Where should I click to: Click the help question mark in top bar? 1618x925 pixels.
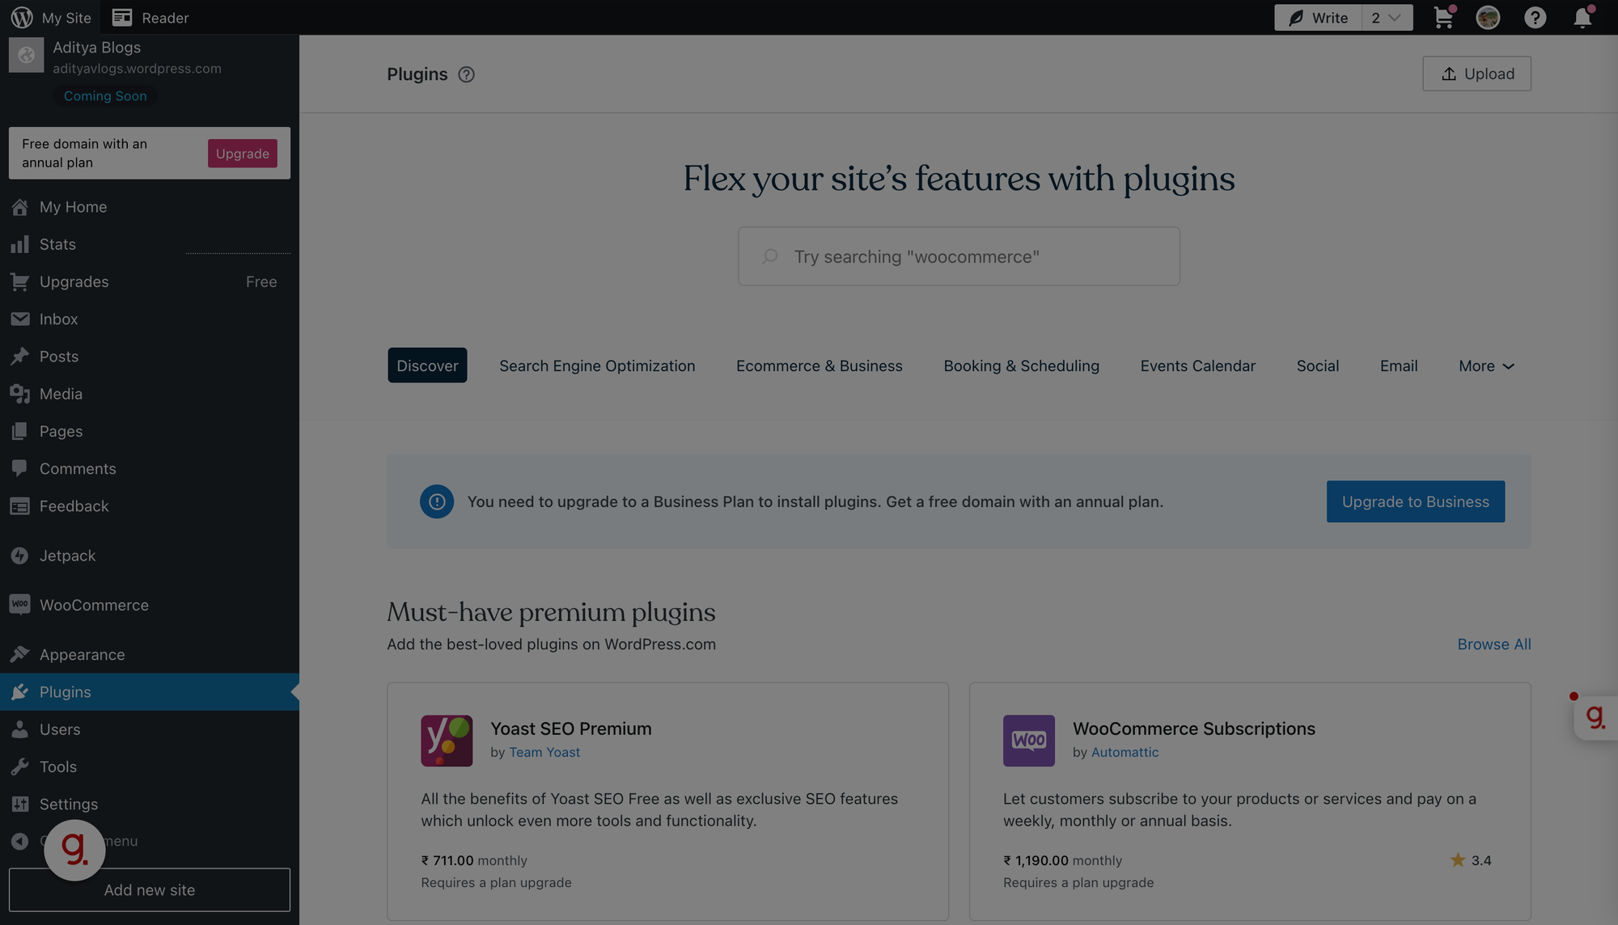tap(1535, 18)
